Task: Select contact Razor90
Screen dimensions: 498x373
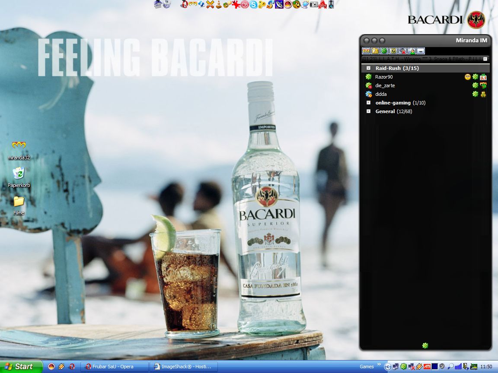Action: 425,77
